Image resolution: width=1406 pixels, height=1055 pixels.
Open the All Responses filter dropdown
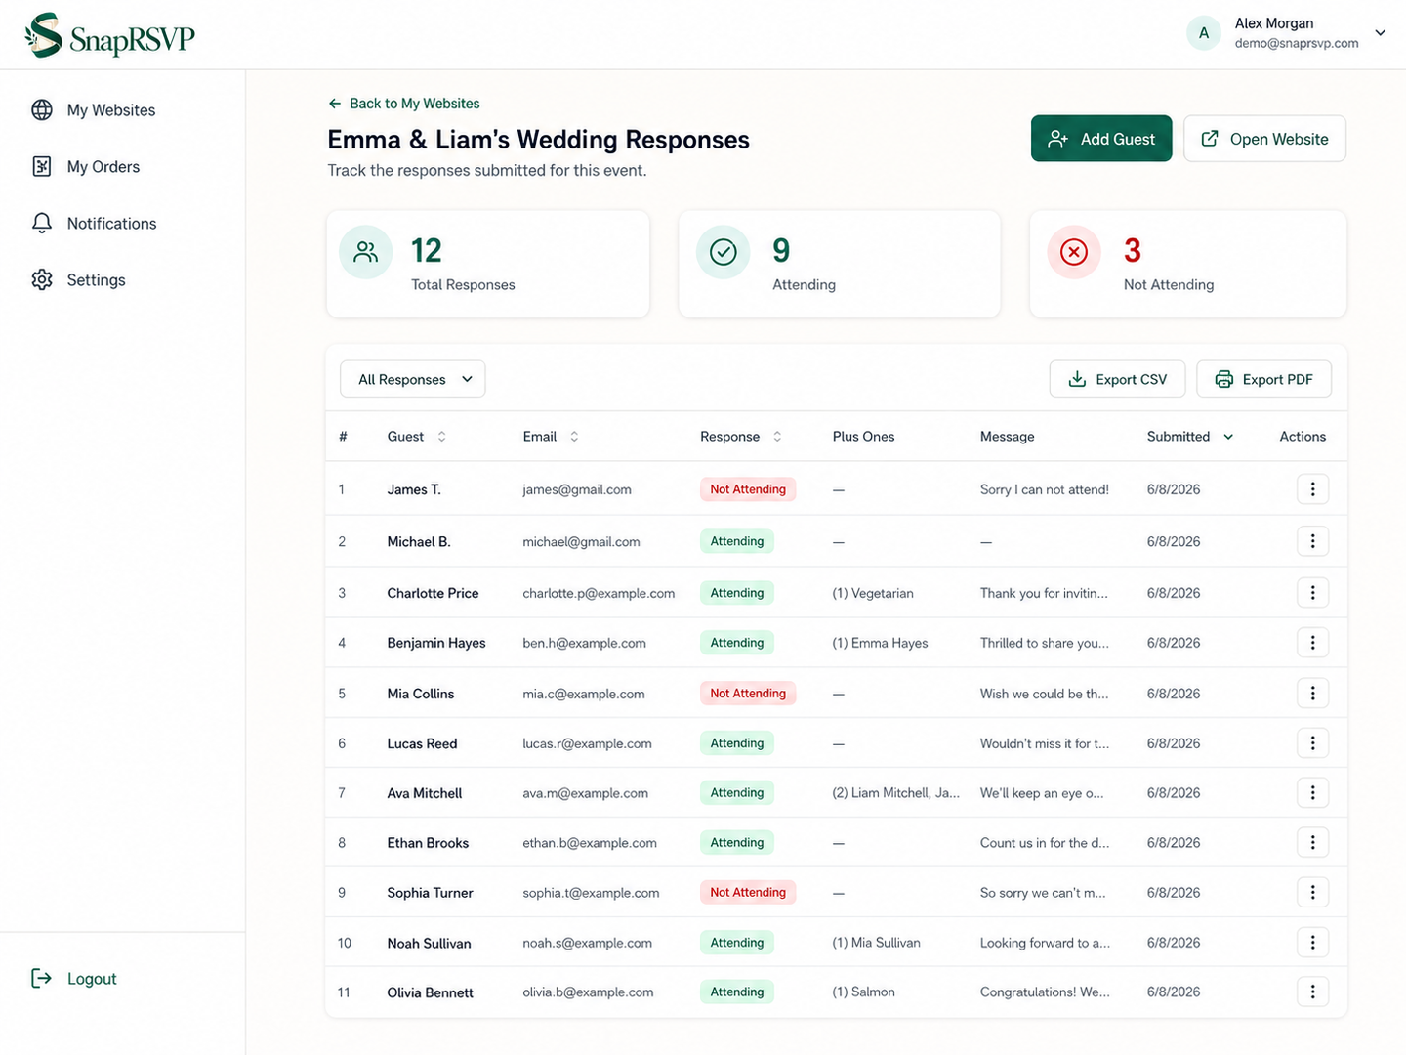(x=413, y=379)
